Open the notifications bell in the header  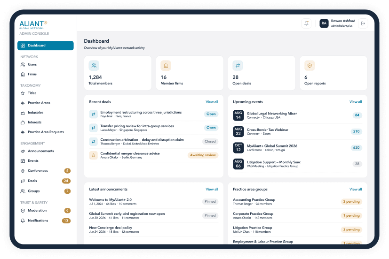tap(306, 23)
